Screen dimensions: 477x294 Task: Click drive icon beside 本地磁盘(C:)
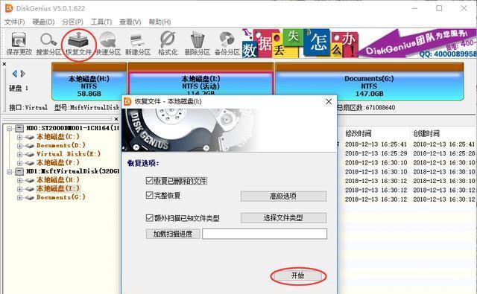click(30, 137)
